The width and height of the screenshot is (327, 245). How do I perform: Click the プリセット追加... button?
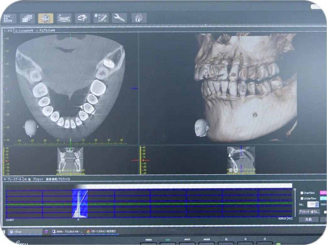[309, 212]
